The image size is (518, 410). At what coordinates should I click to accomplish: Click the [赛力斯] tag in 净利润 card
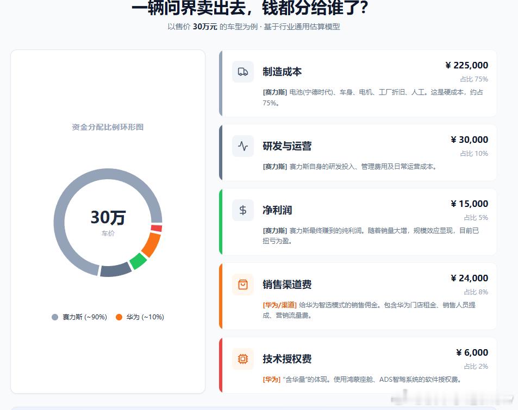point(275,230)
